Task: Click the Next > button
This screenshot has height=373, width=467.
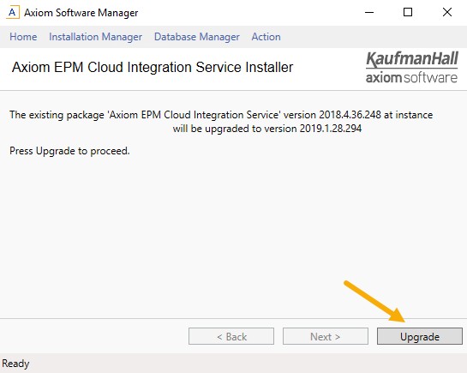Action: point(326,336)
